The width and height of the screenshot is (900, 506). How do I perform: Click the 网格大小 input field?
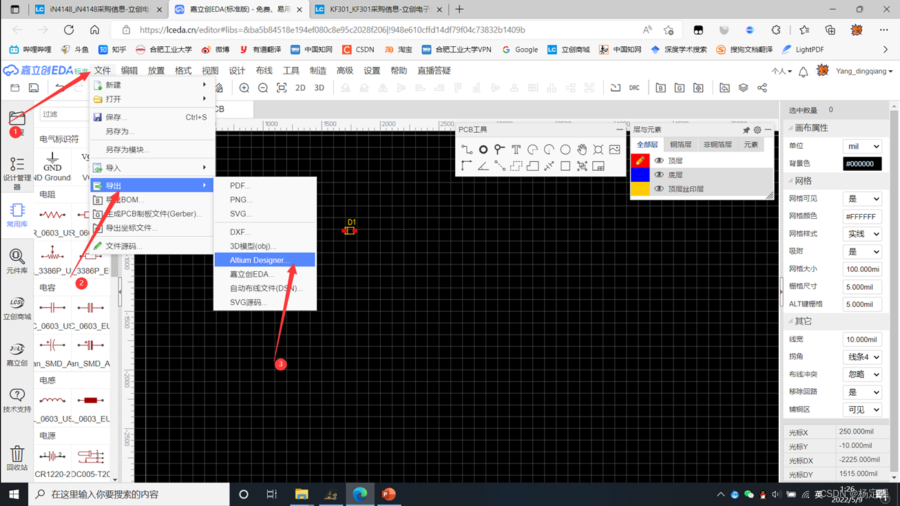[862, 269]
